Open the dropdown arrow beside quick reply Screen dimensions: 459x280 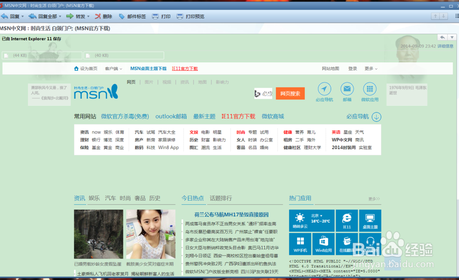[452, 37]
